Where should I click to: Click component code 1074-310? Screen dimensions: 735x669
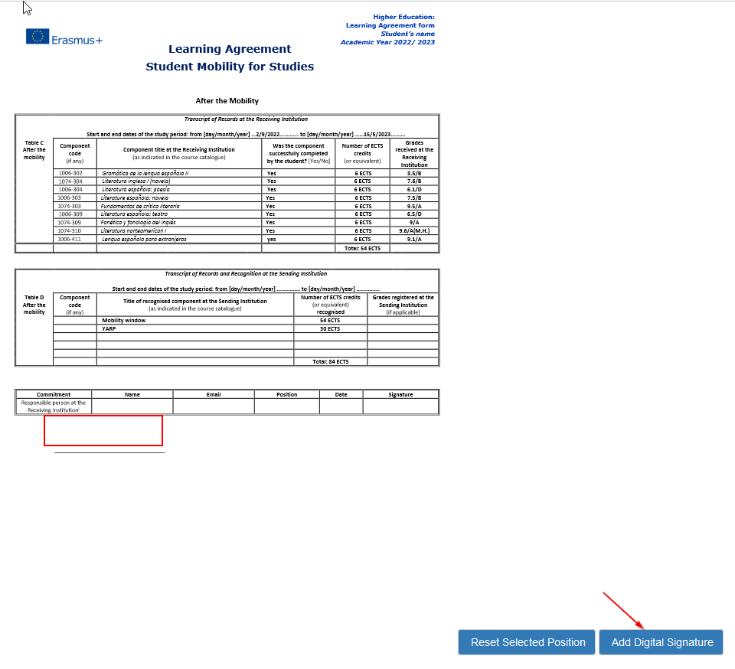[x=70, y=231]
